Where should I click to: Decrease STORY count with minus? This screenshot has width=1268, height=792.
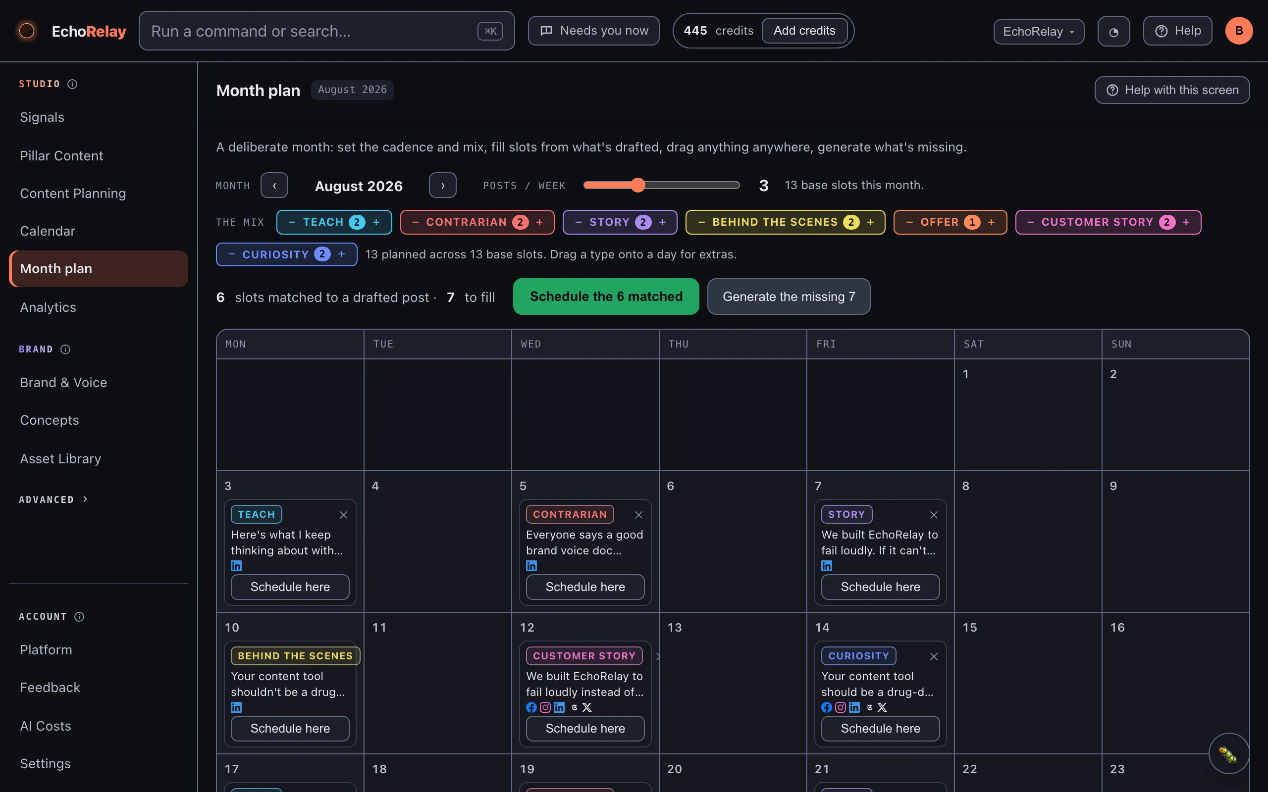tap(579, 222)
